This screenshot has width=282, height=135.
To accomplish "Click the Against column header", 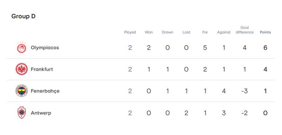I will click(x=224, y=32).
